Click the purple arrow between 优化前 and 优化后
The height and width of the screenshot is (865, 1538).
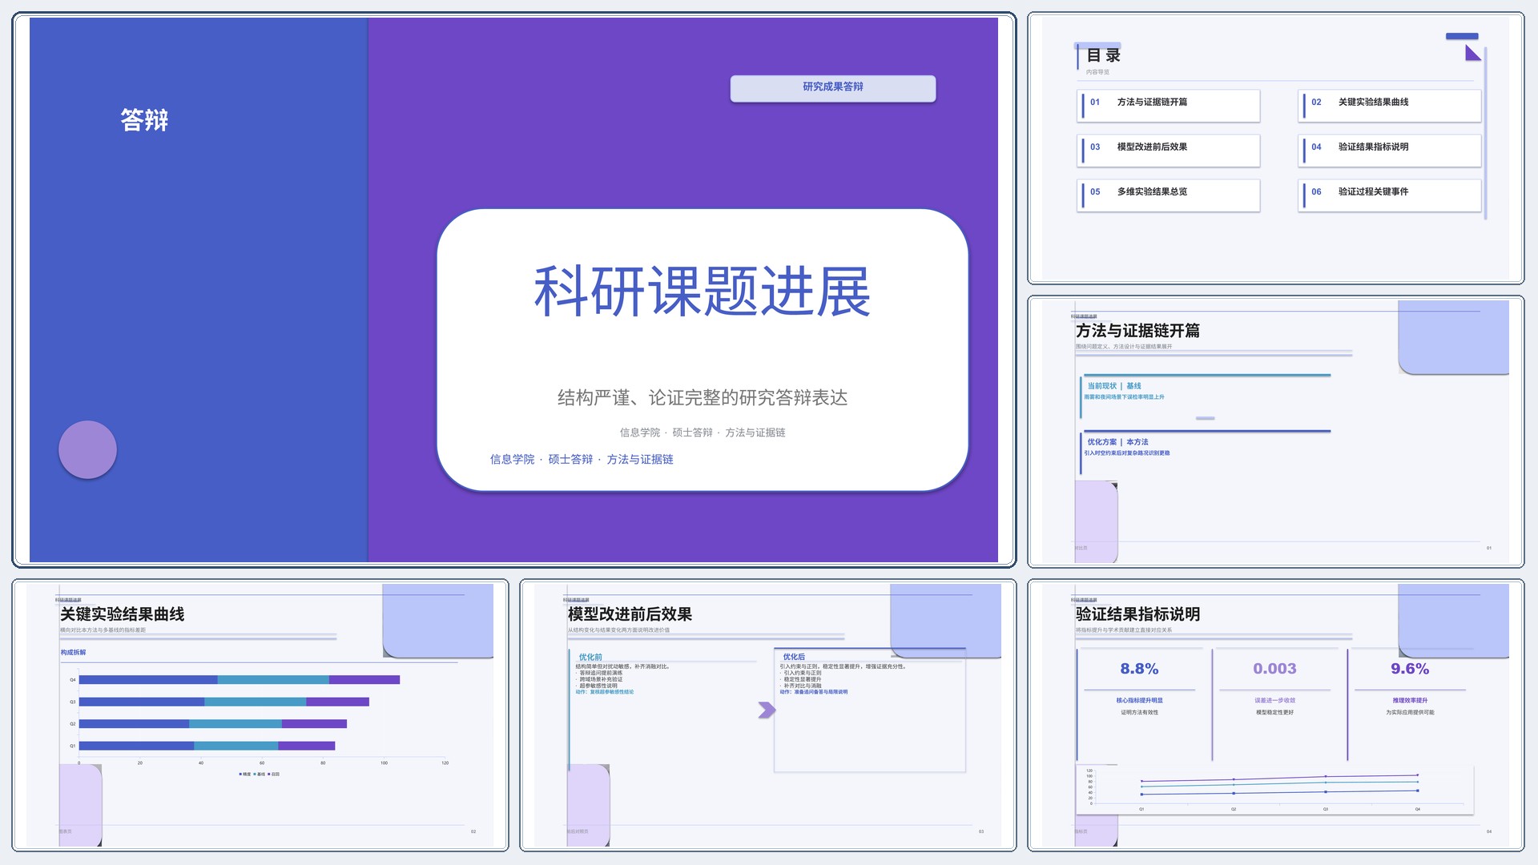[x=767, y=710]
